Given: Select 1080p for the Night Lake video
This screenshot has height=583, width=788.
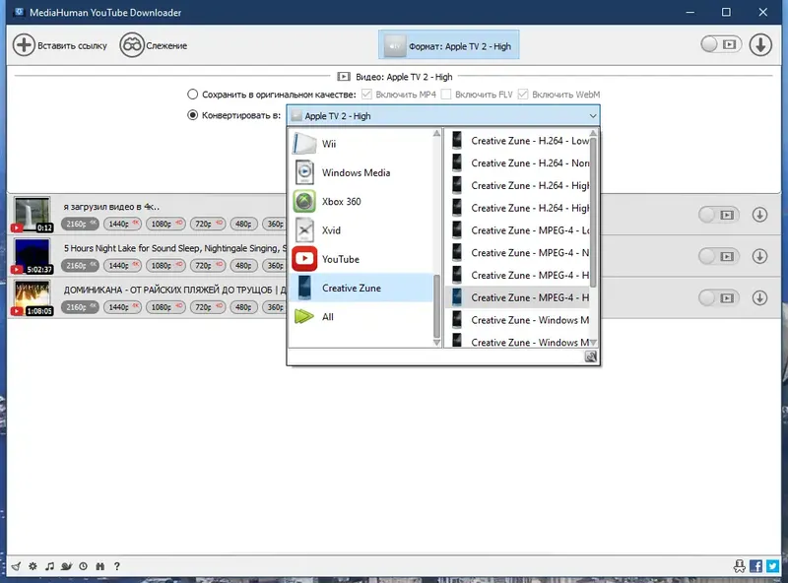Looking at the screenshot, I should click(x=165, y=265).
